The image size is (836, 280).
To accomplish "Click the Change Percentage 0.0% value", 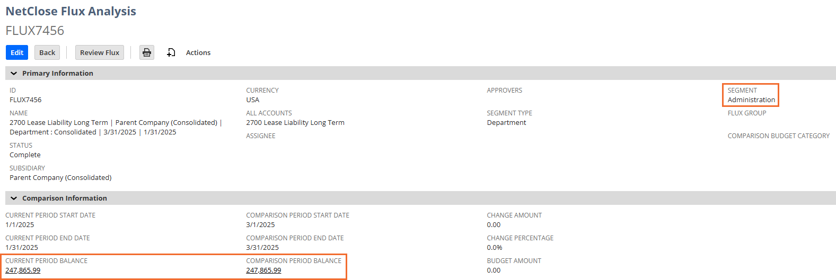I will (495, 248).
